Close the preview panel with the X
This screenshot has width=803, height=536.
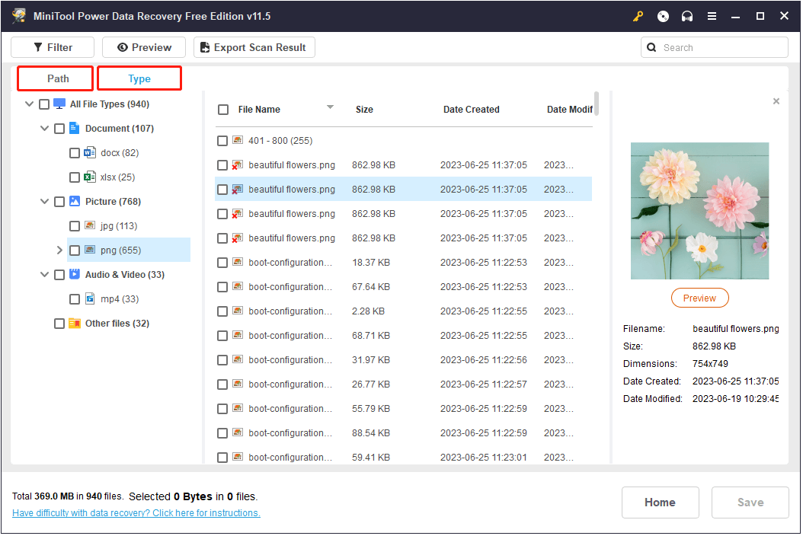776,101
